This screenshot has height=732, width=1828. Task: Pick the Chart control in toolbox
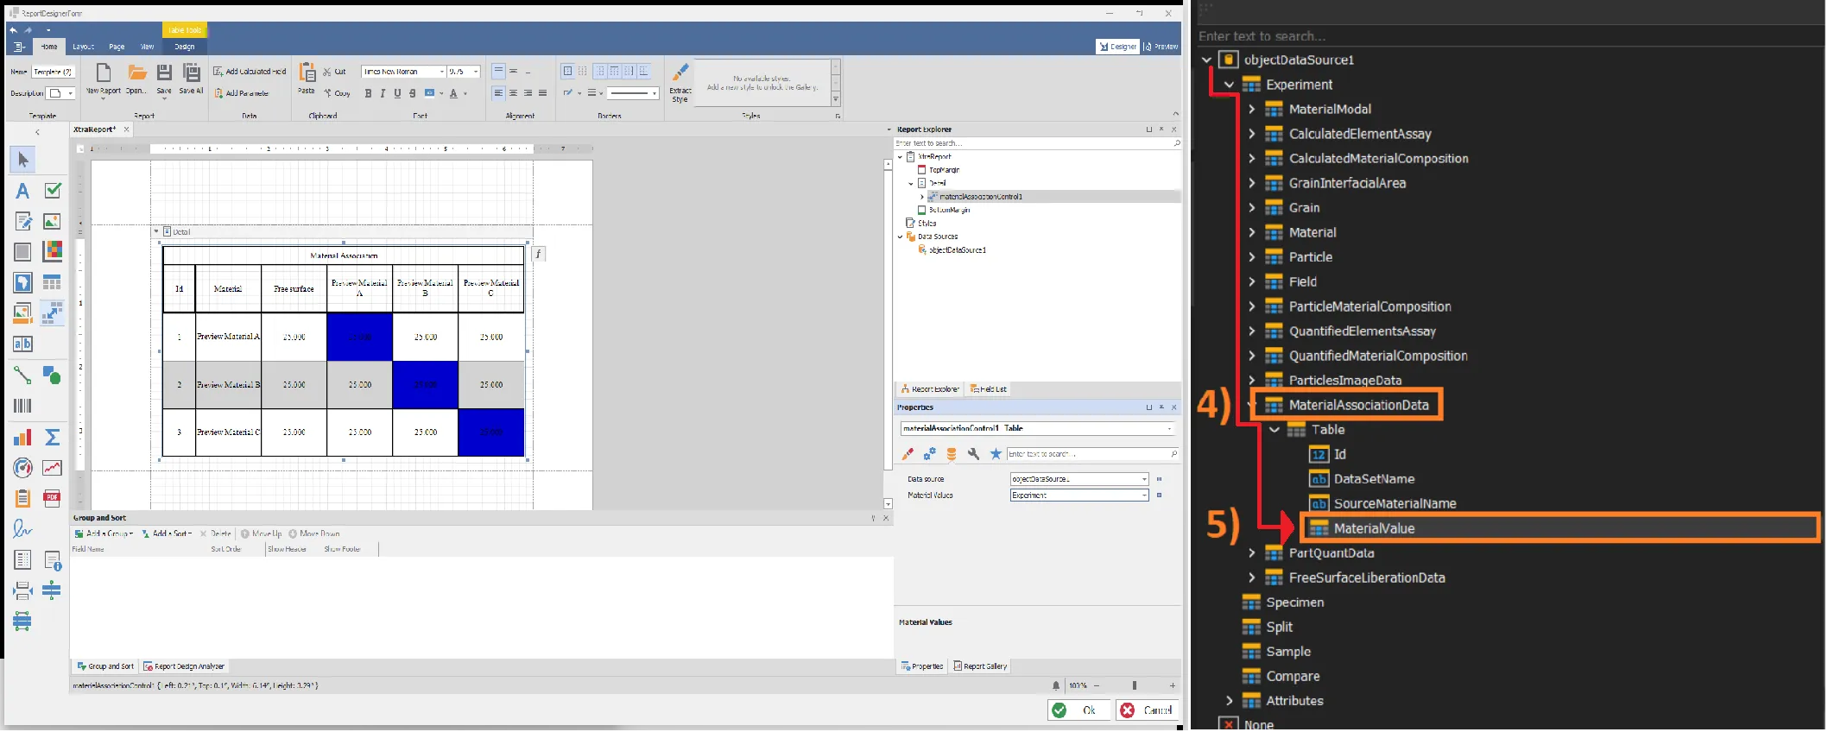click(x=22, y=438)
